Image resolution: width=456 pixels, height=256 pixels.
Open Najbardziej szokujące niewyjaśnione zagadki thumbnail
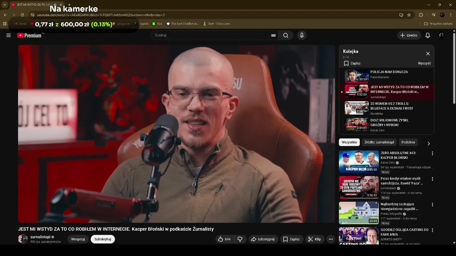[x=359, y=213]
